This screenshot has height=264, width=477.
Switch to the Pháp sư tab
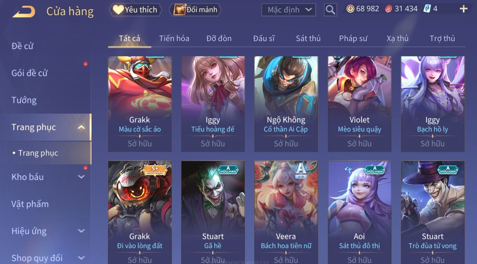(353, 39)
